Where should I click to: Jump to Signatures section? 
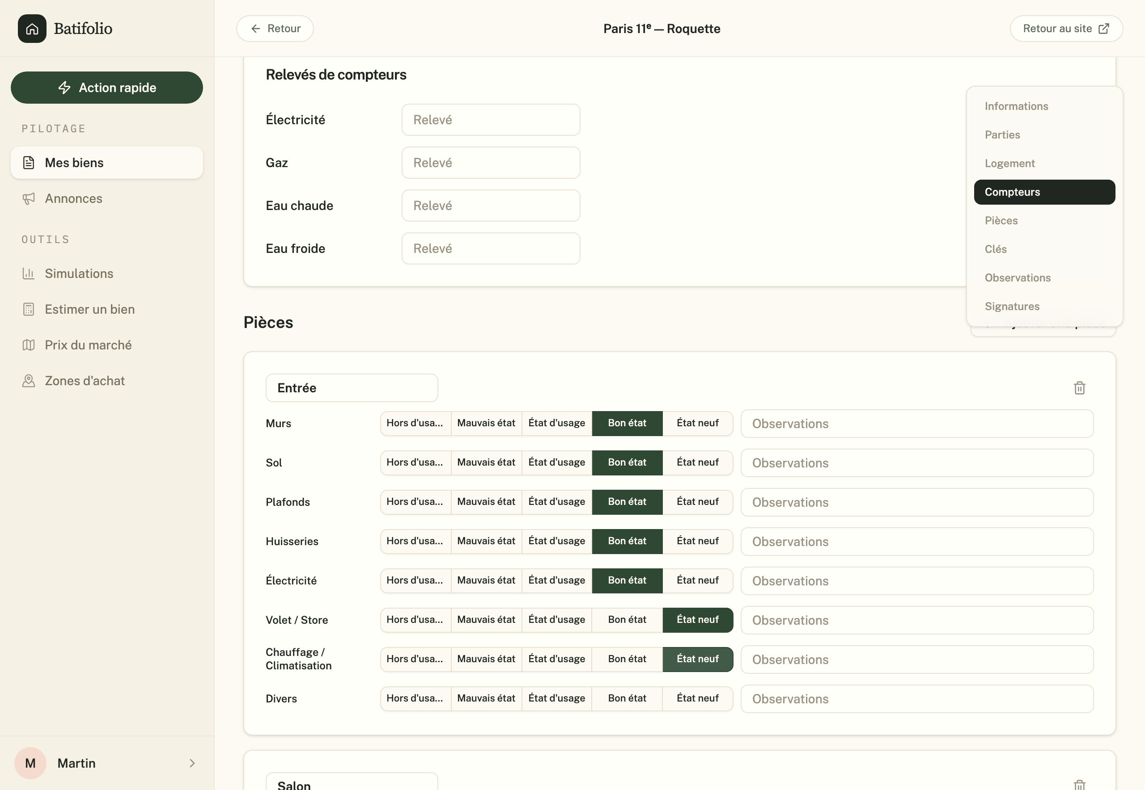[x=1044, y=307]
